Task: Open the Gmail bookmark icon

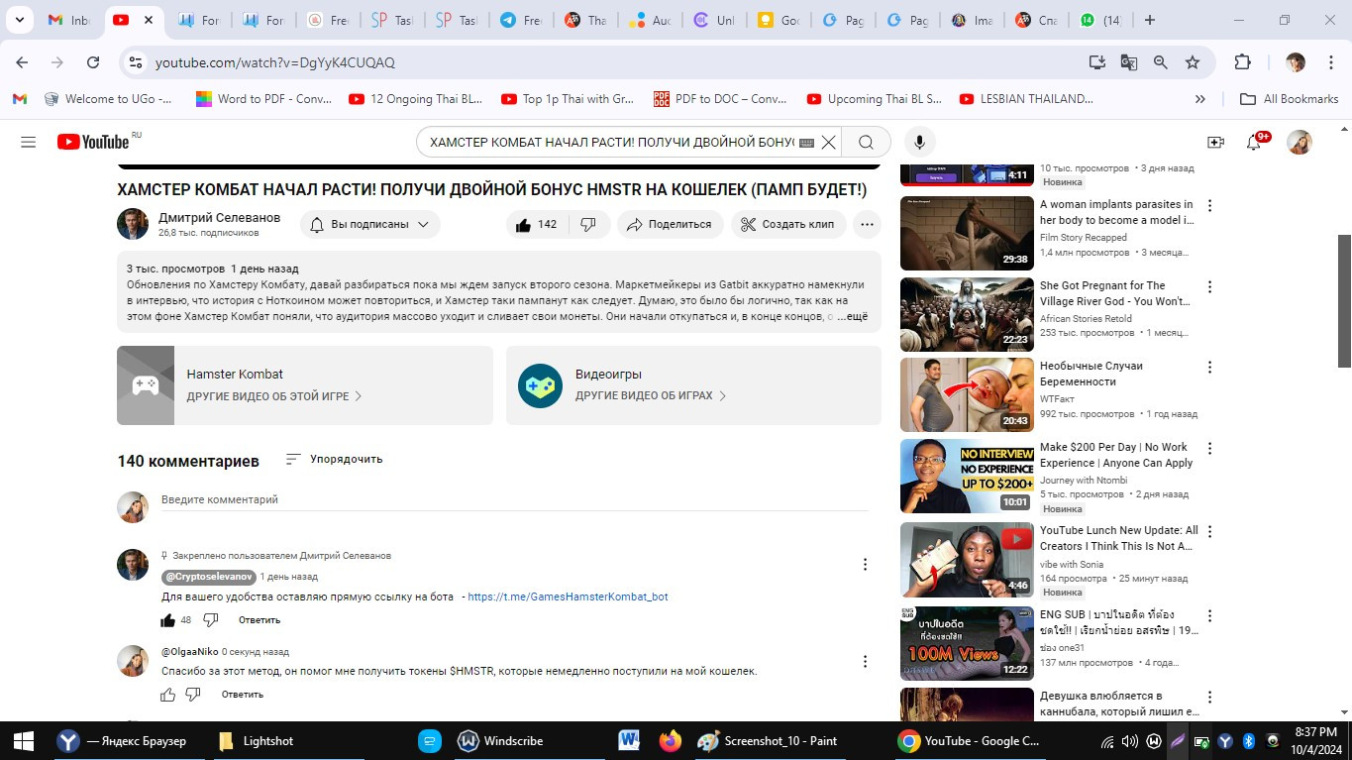Action: 20,99
